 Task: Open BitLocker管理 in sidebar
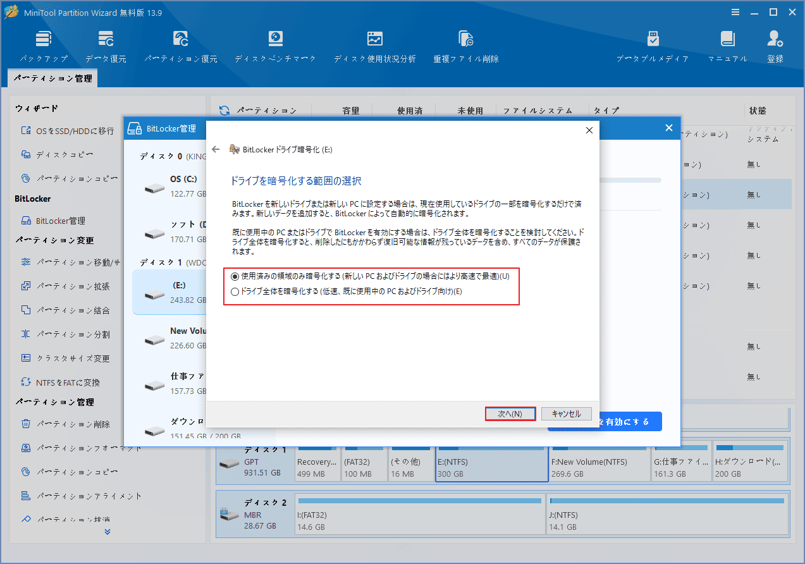[x=54, y=221]
